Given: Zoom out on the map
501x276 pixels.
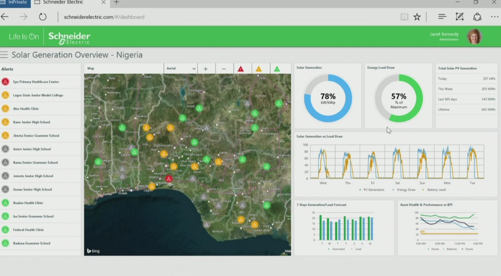Looking at the screenshot, I should tap(224, 69).
